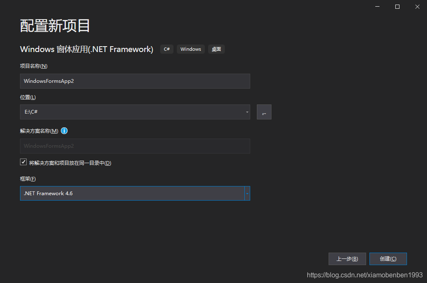Click the maximize icon in title bar
The width and height of the screenshot is (427, 283).
[397, 7]
